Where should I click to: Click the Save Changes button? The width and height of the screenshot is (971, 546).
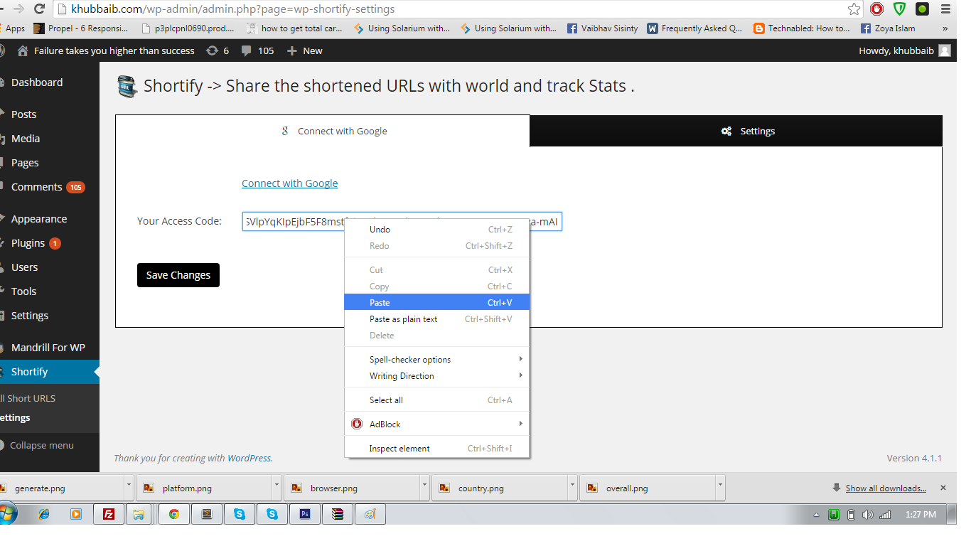[x=178, y=275]
